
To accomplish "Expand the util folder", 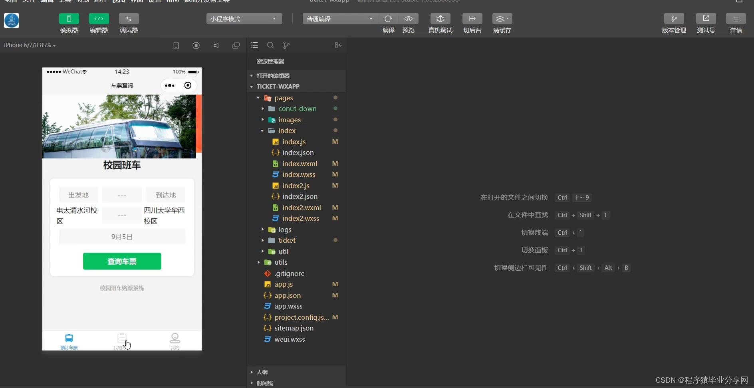I will pyautogui.click(x=296, y=251).
